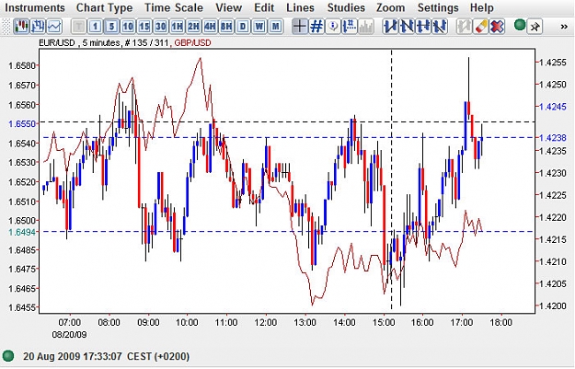Select the candlestick chart type icon
The height and width of the screenshot is (369, 575).
pos(21,27)
